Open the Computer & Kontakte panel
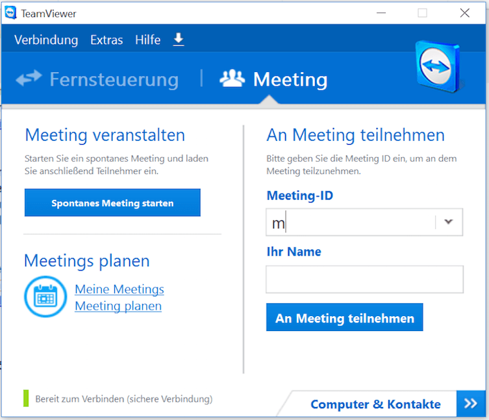Viewport: 489px width, 420px height. [375, 404]
